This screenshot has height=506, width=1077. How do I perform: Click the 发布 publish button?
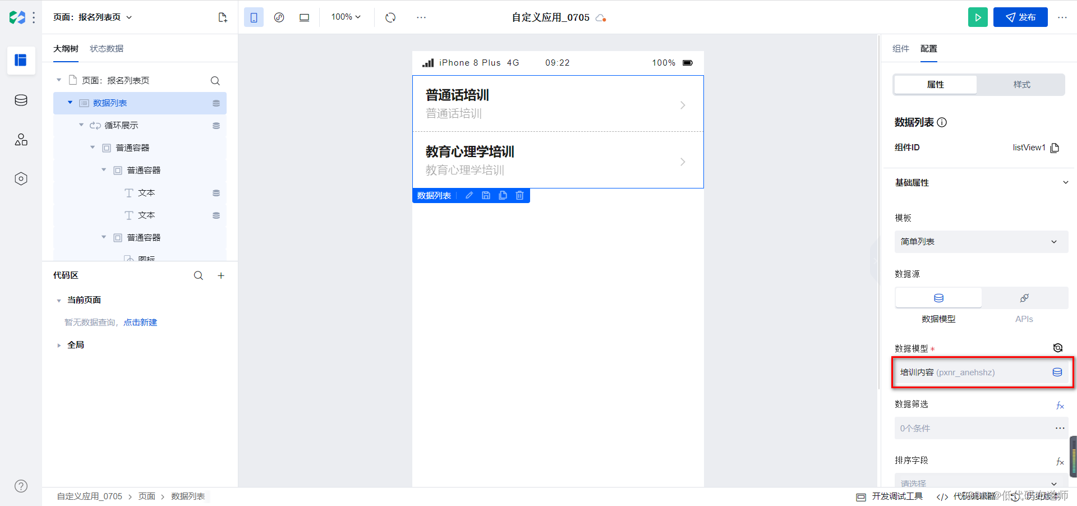(1020, 17)
